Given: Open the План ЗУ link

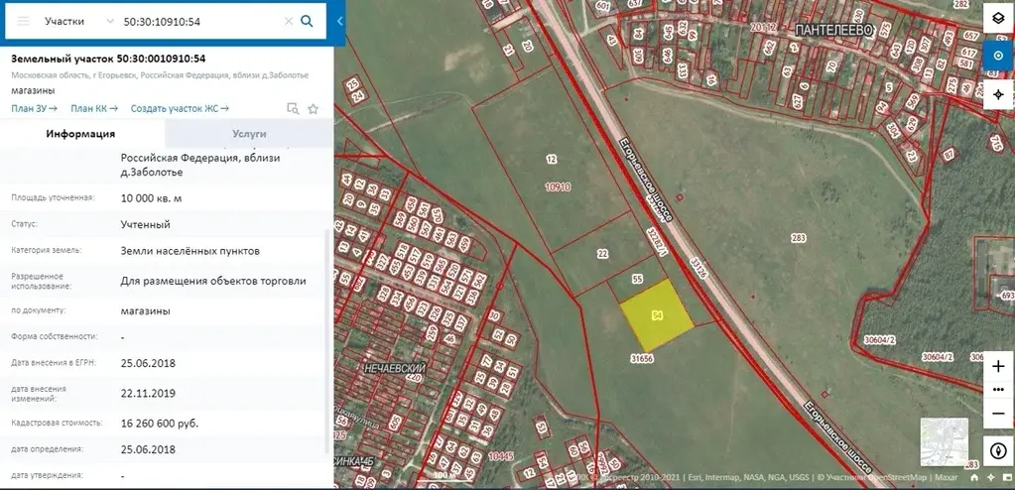Looking at the screenshot, I should (34, 108).
